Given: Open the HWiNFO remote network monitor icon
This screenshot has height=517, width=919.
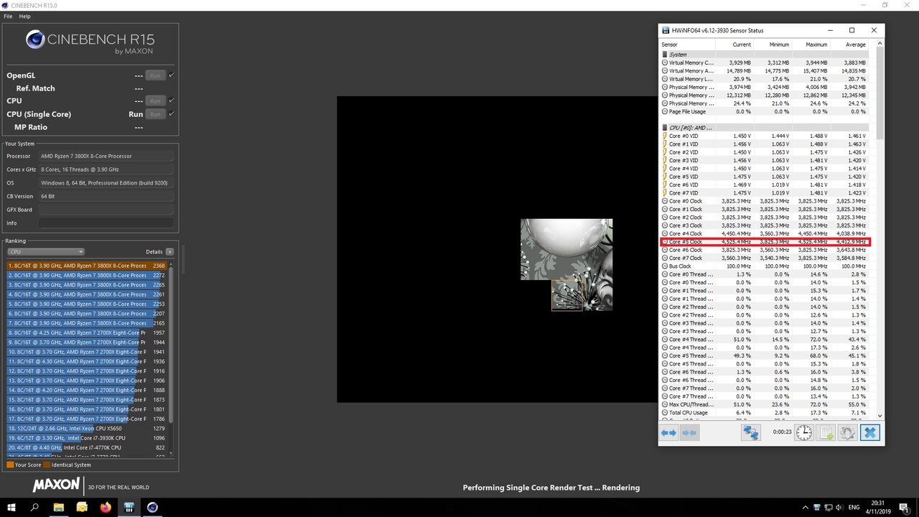Looking at the screenshot, I should click(751, 433).
